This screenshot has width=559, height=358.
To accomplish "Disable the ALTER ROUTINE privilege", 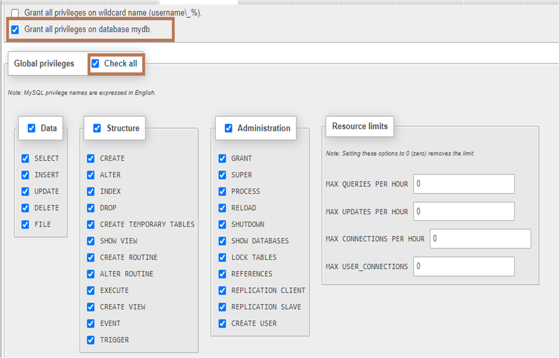I will pyautogui.click(x=91, y=273).
